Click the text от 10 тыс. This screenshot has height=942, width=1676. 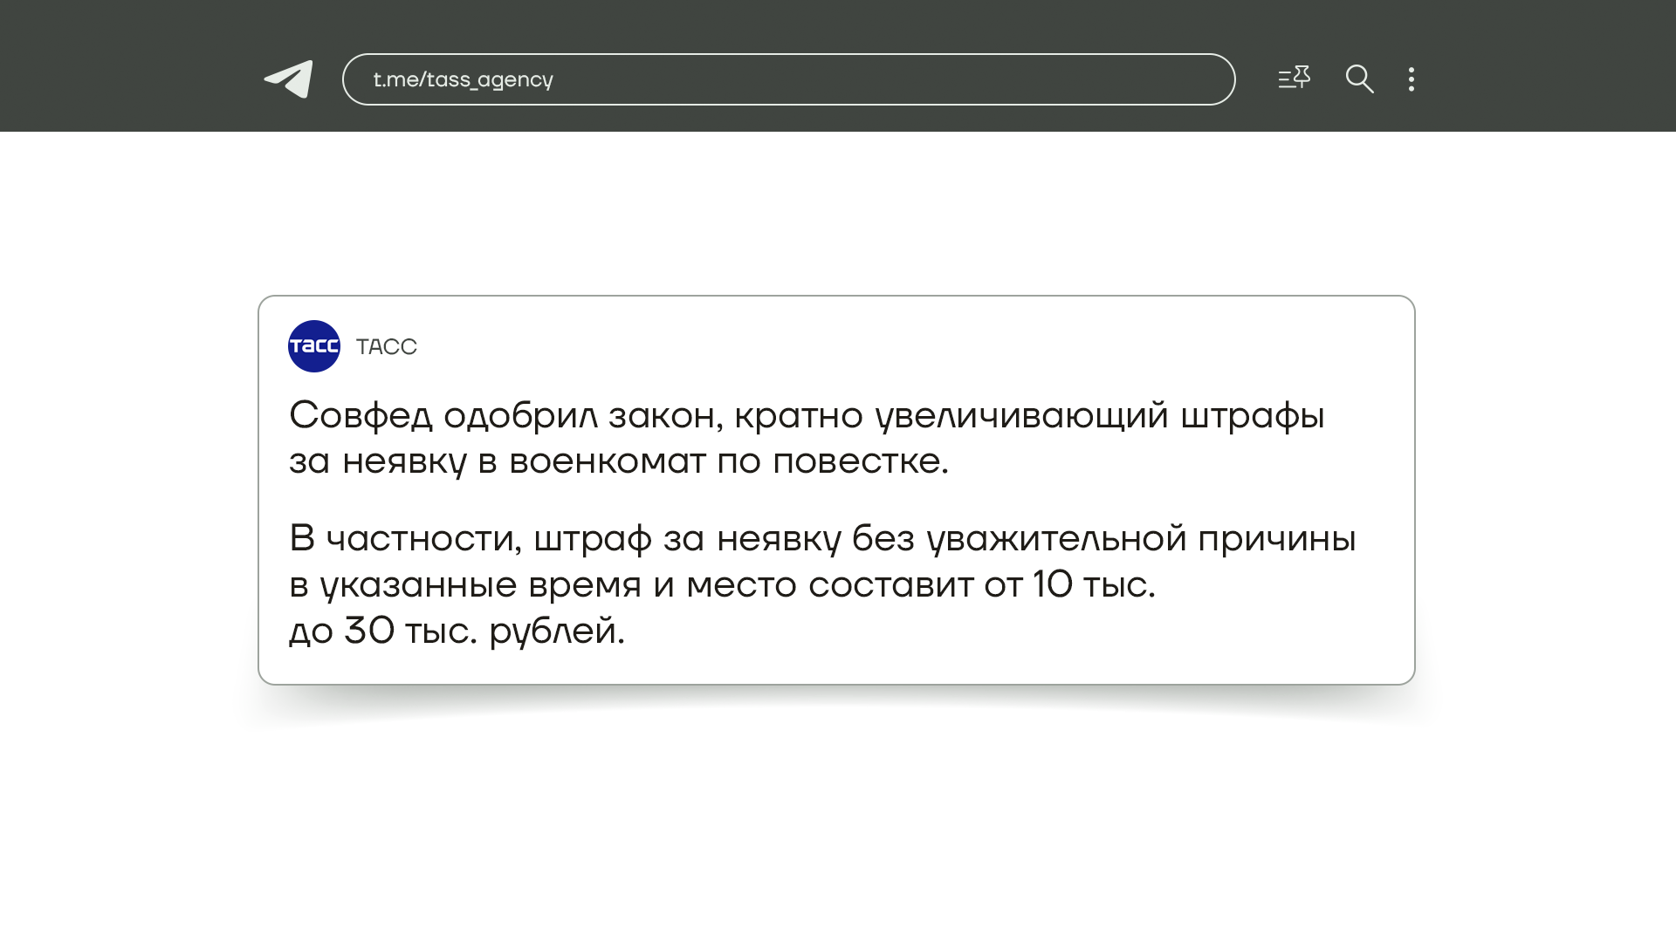(1070, 584)
